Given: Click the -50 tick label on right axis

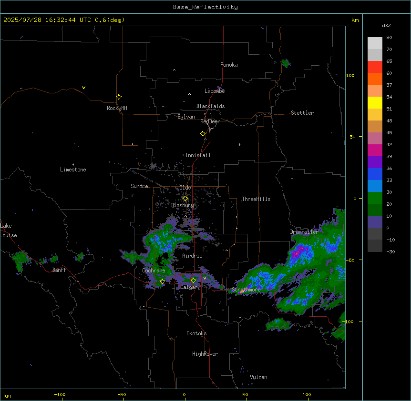Looking at the screenshot, I should [350, 260].
